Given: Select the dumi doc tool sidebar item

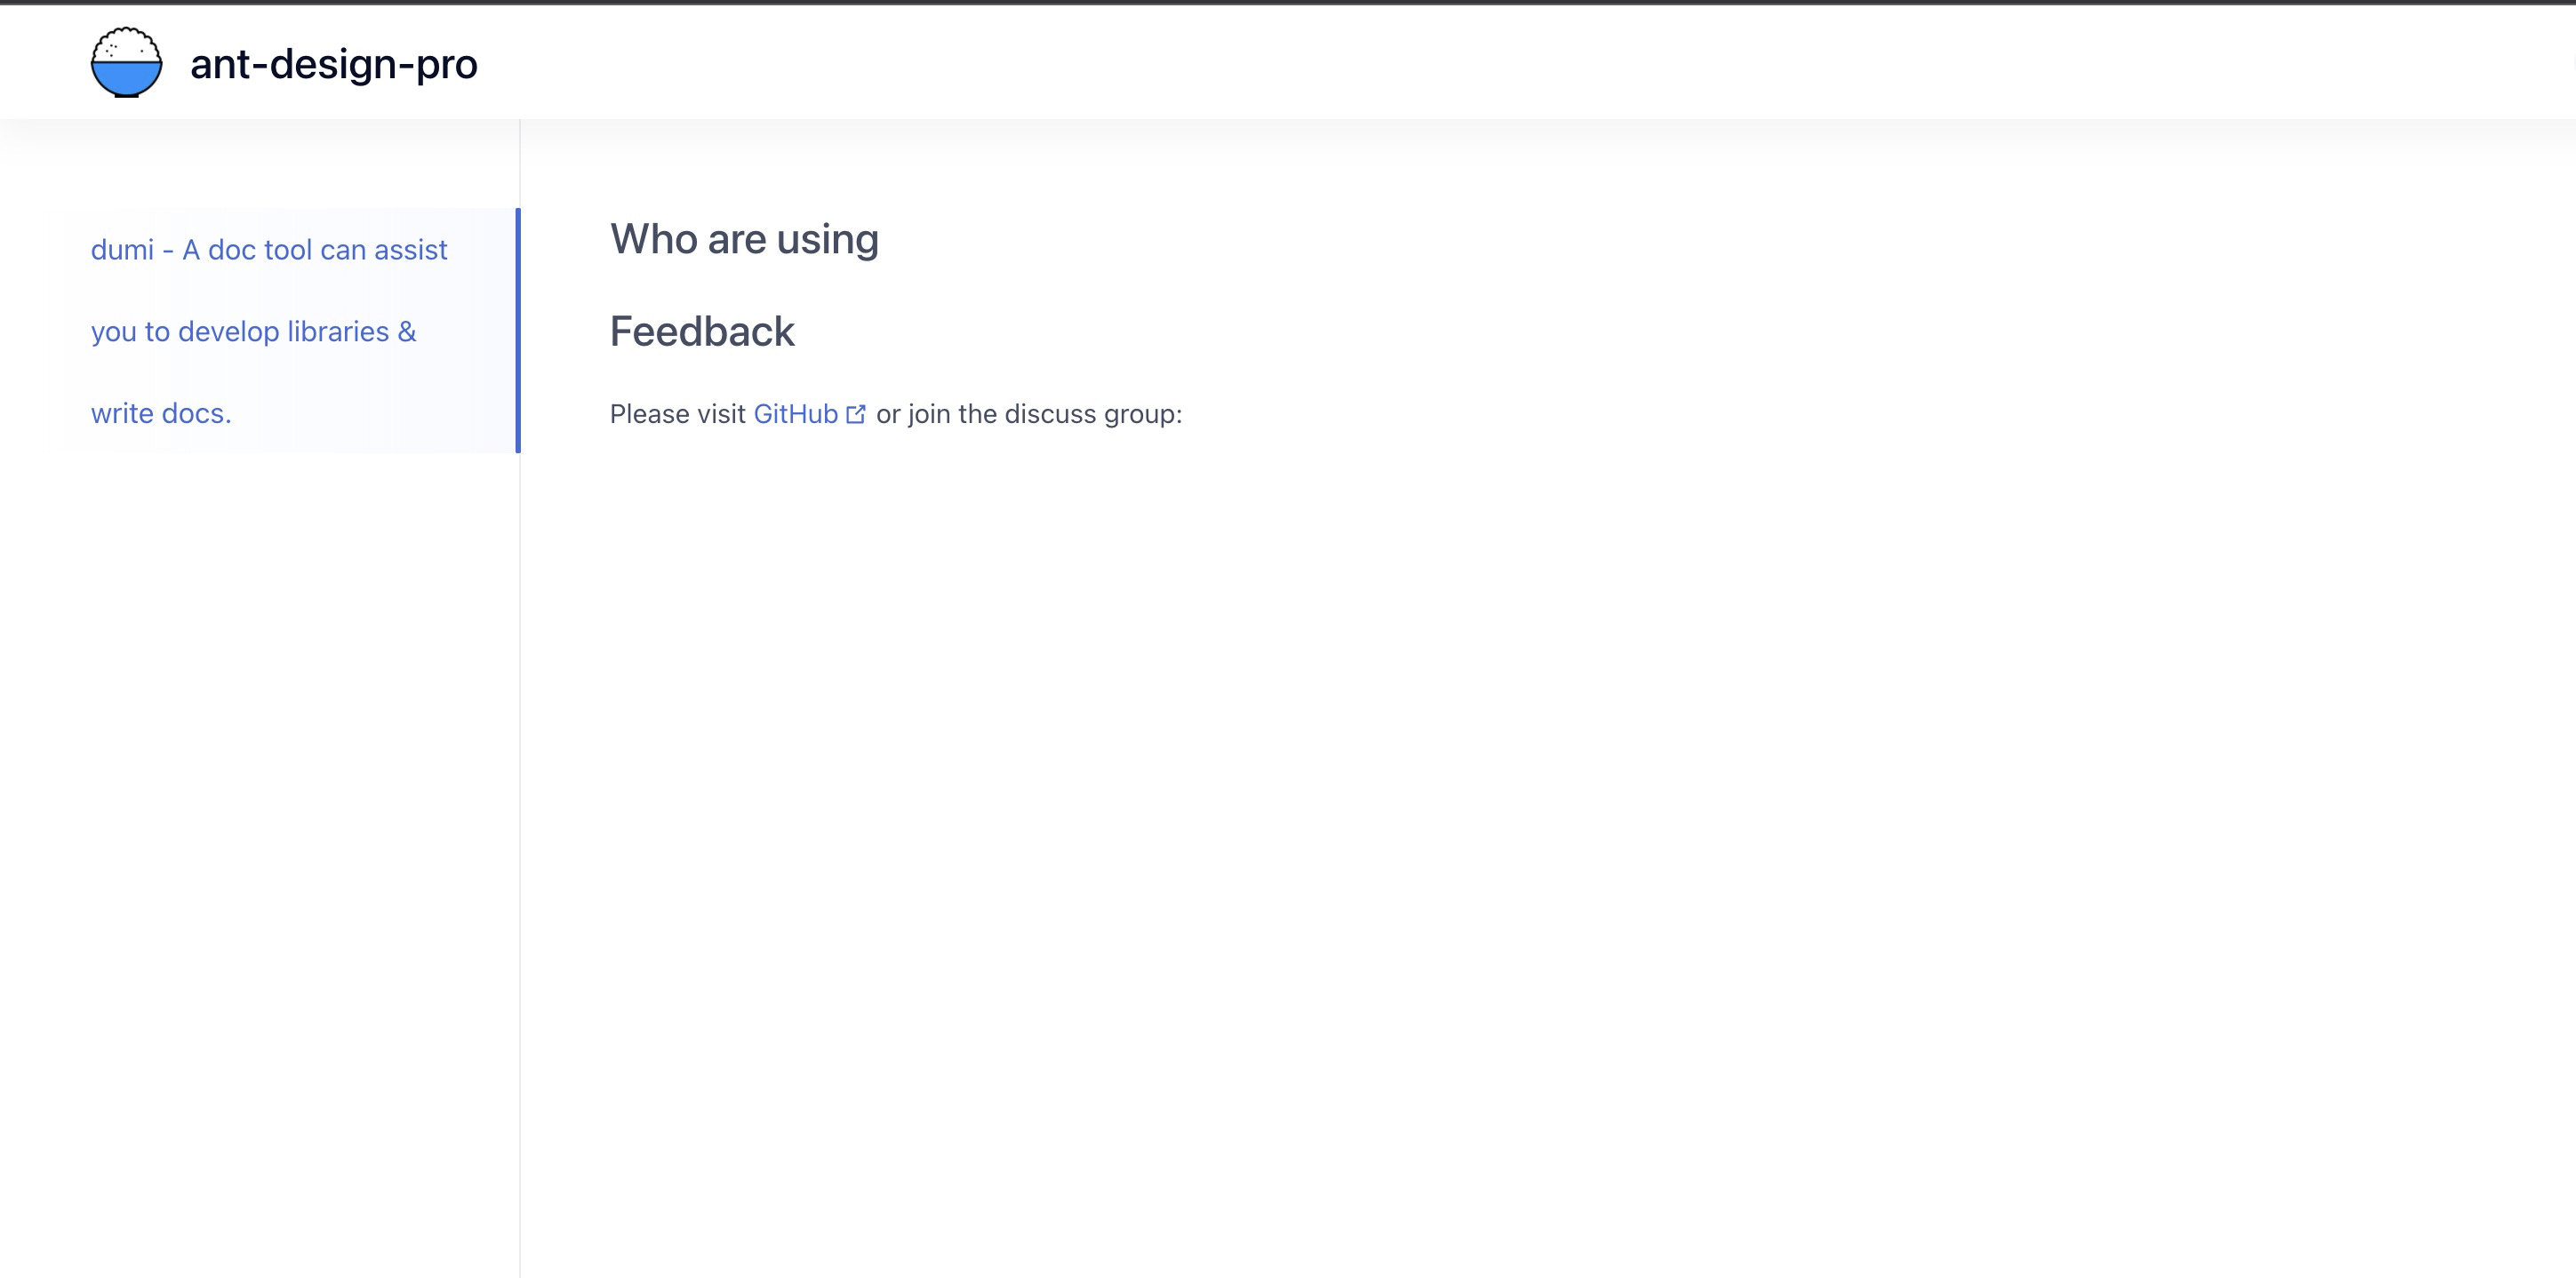Looking at the screenshot, I should click(x=268, y=330).
